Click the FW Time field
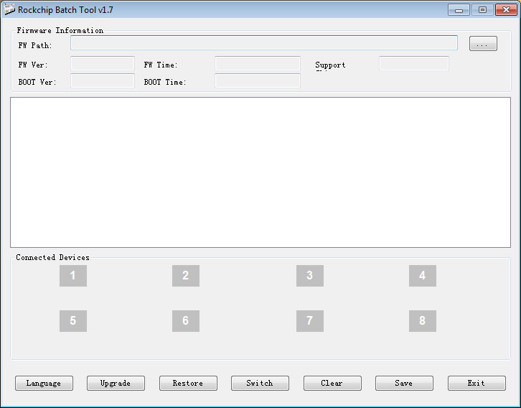Image resolution: width=521 pixels, height=408 pixels. (258, 63)
